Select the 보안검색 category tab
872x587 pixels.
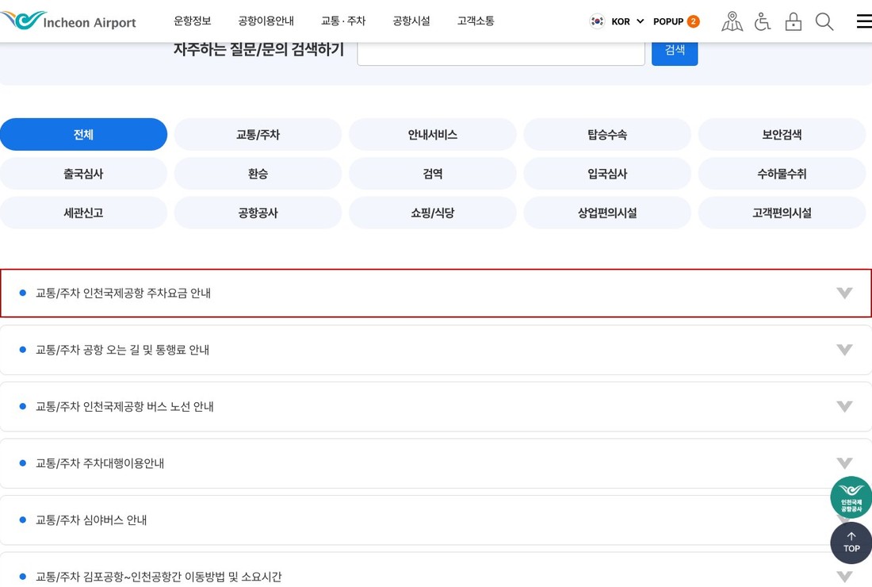click(x=782, y=134)
